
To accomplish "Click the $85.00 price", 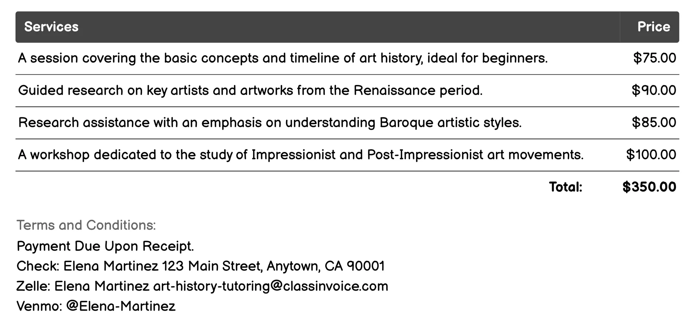I will pyautogui.click(x=654, y=123).
